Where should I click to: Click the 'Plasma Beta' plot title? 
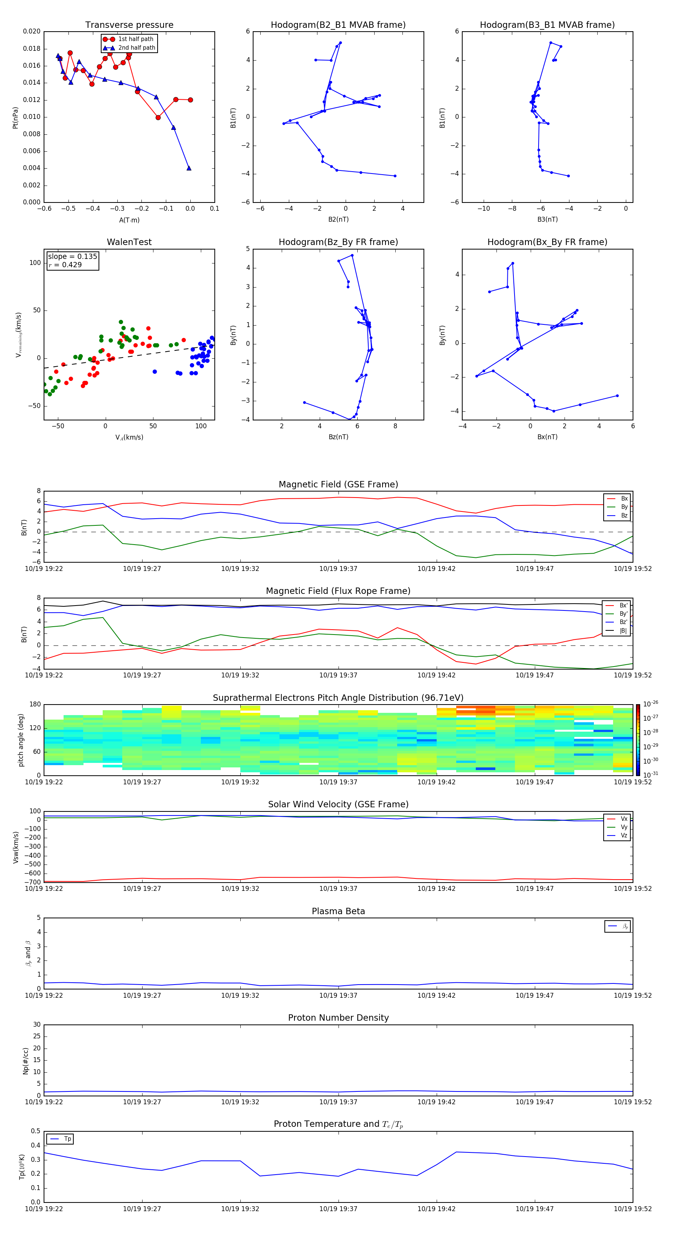[338, 911]
